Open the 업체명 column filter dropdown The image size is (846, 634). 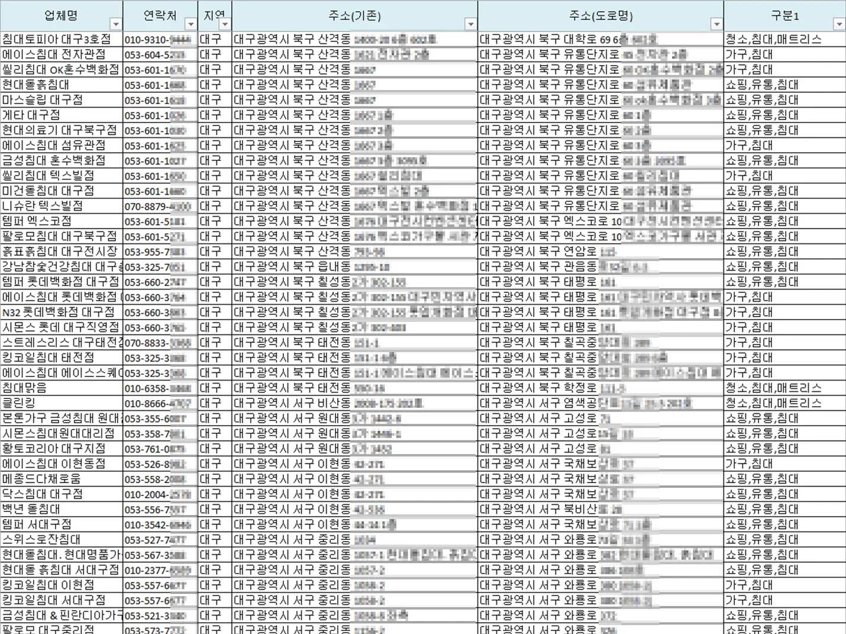(116, 24)
